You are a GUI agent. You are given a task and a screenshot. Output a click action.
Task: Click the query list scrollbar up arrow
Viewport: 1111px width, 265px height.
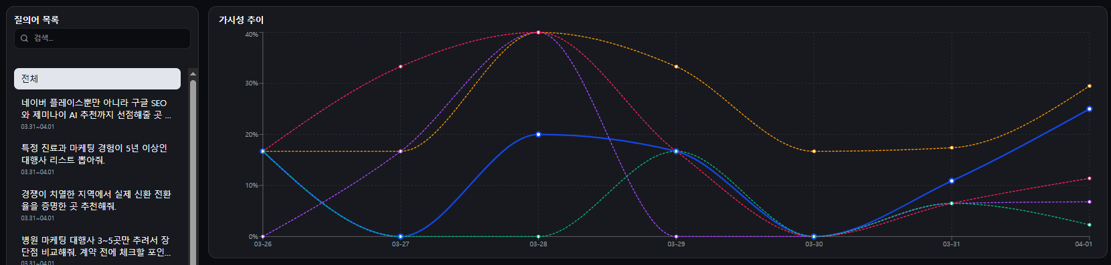[193, 73]
